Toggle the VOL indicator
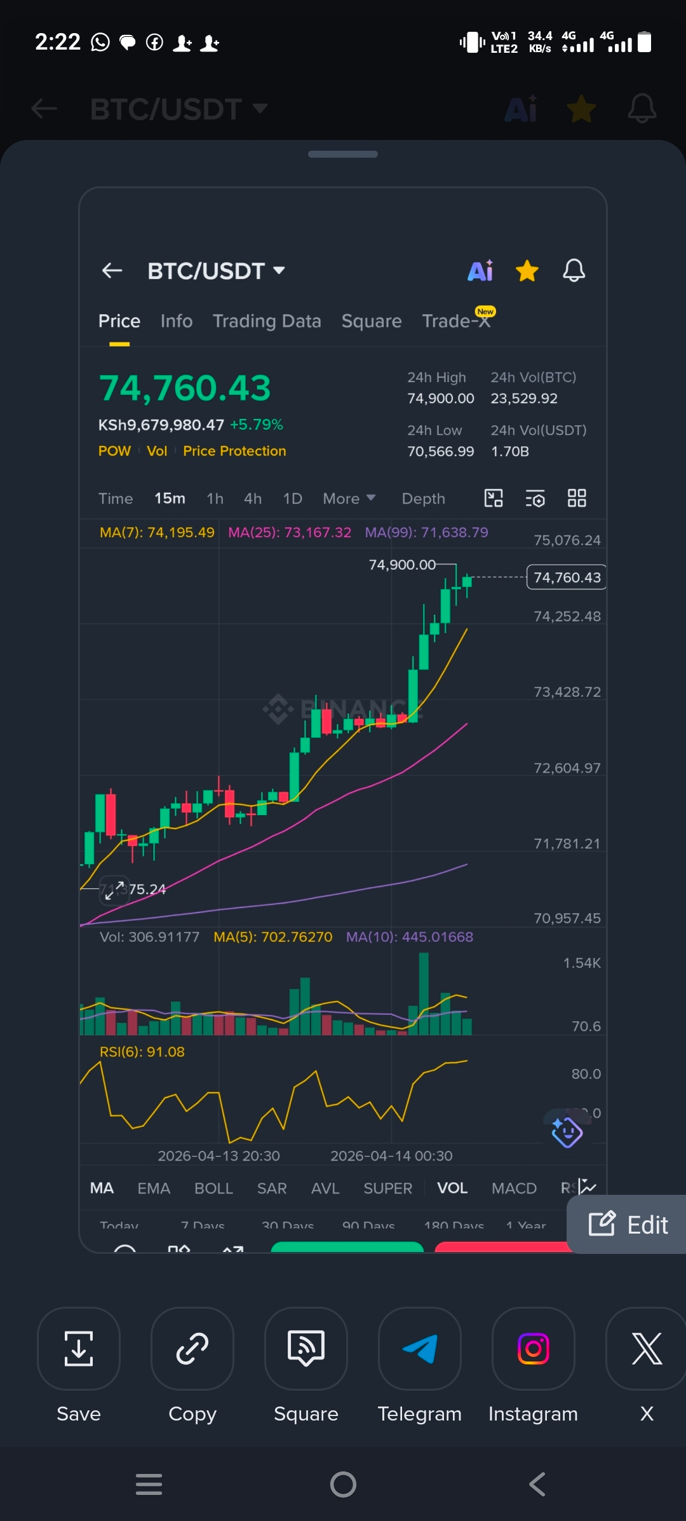Screen dimensions: 686x1521 (x=452, y=1188)
